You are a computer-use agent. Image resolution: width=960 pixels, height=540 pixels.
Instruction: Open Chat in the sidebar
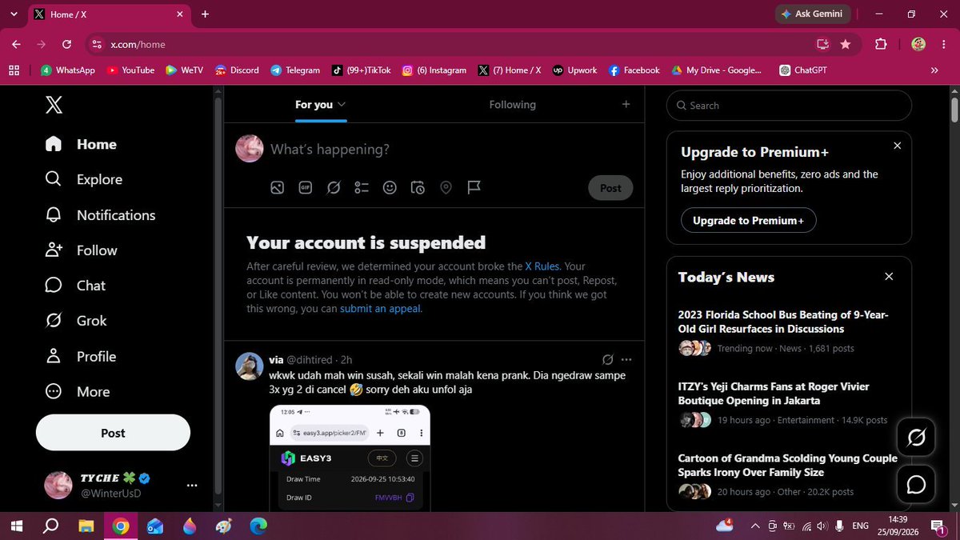tap(76, 286)
